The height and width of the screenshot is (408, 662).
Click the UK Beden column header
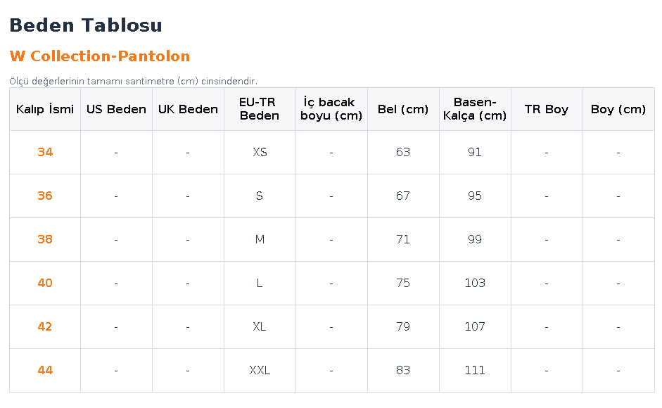pos(188,110)
